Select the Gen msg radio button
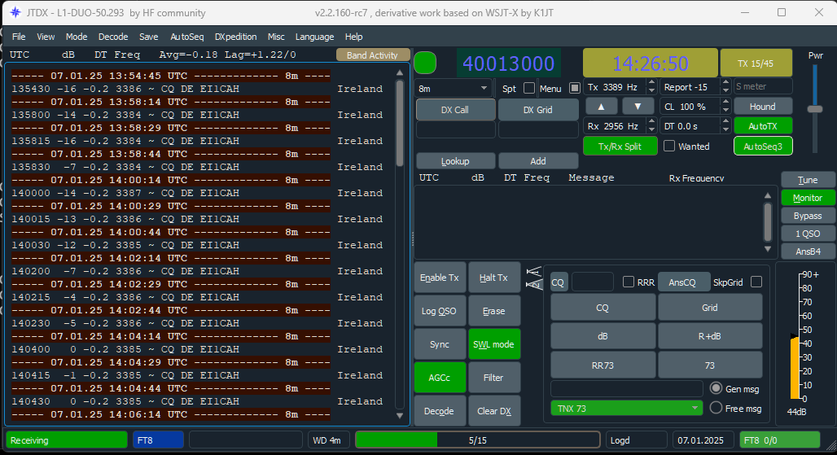This screenshot has height=455, width=837. [x=716, y=388]
